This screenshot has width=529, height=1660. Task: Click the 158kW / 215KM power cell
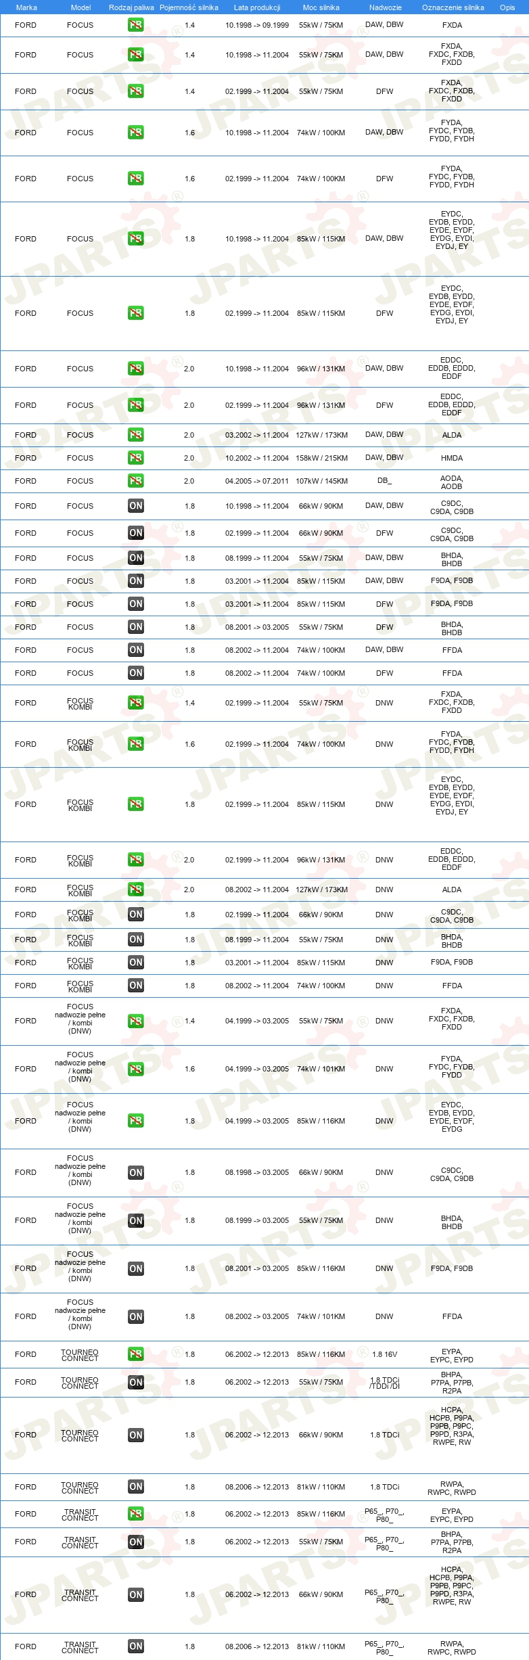pyautogui.click(x=321, y=458)
